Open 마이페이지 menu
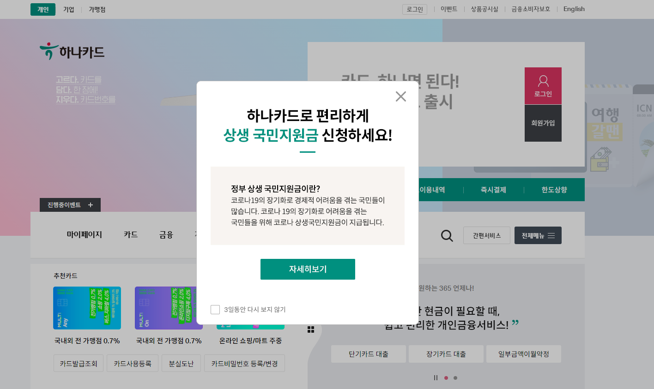 85,234
